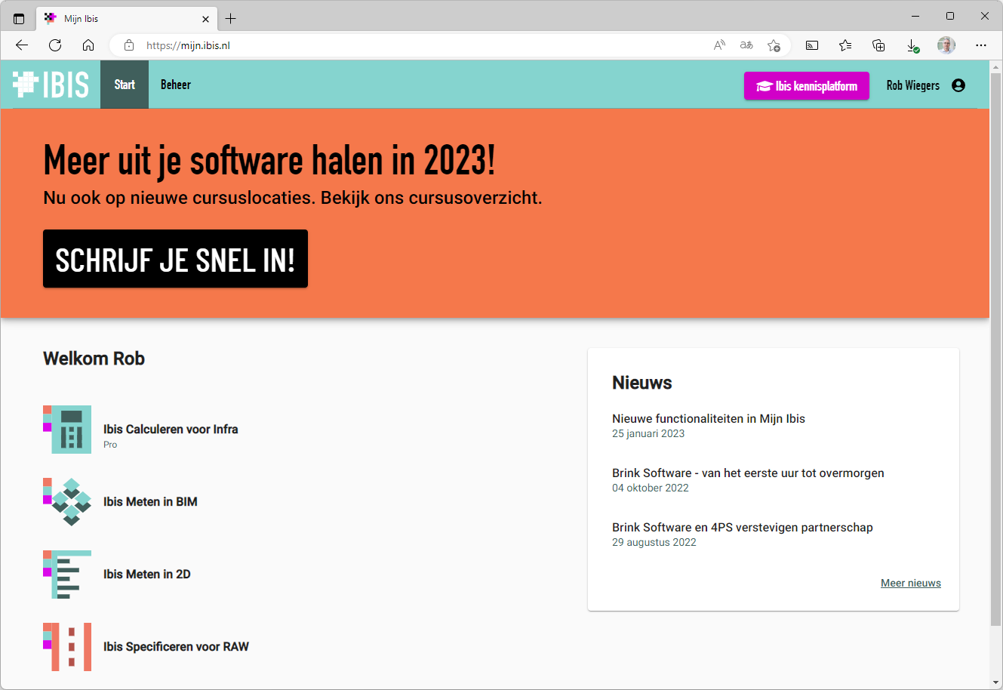
Task: Select Ibis Specificeren voor RAW label
Action: coord(176,646)
